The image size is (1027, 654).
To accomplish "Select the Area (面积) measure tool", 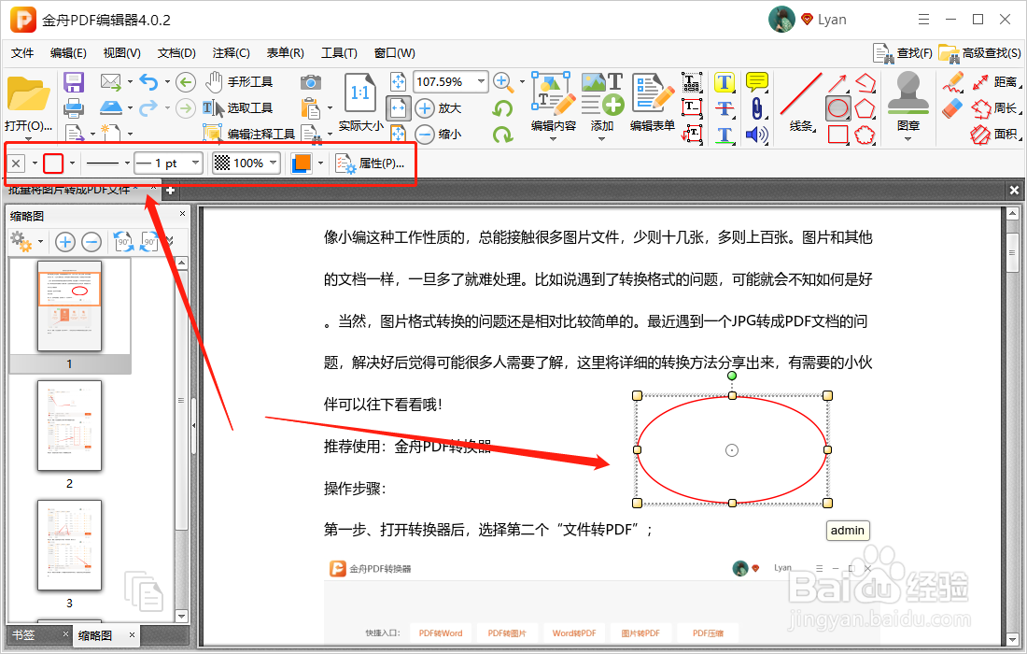I will tap(995, 135).
